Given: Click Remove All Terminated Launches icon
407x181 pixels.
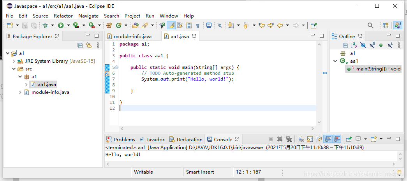Looking at the screenshot, I should 289,139.
